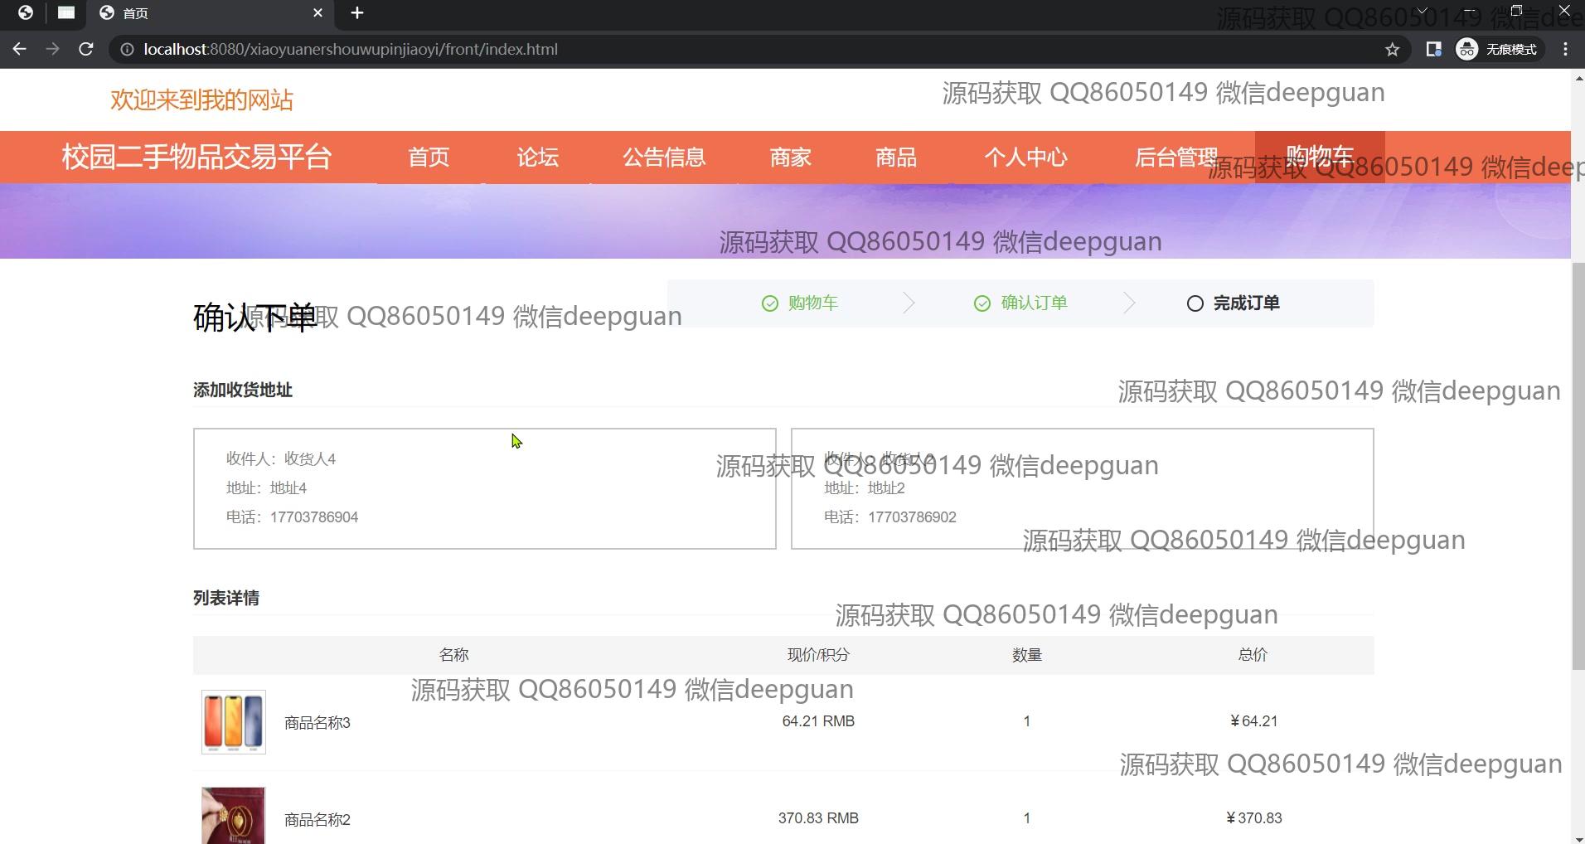Open the browser side panel icon
This screenshot has height=844, width=1585.
coord(1433,50)
